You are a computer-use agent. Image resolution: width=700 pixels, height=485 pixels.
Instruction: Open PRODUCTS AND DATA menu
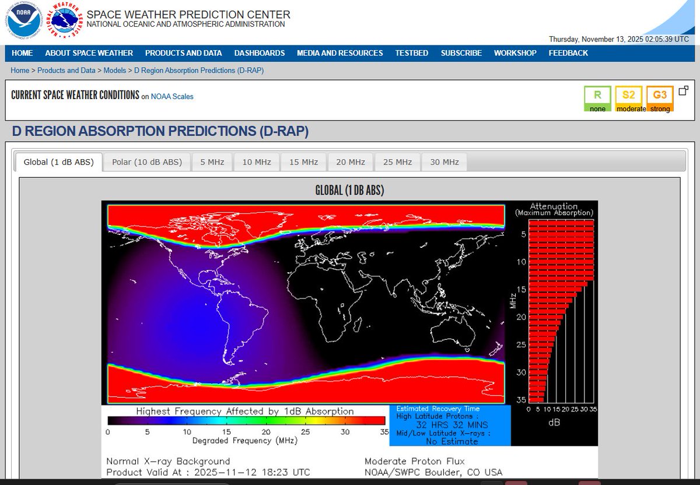click(184, 53)
